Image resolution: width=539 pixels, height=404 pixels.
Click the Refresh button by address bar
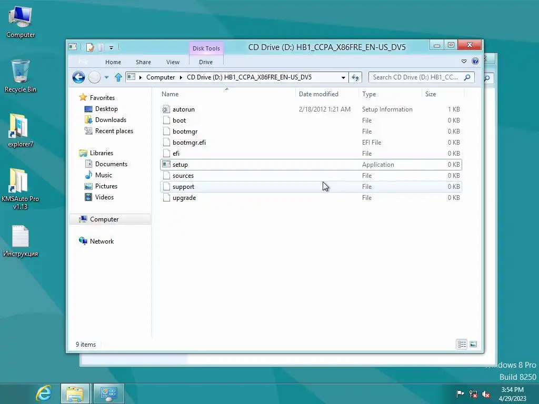[x=355, y=77]
